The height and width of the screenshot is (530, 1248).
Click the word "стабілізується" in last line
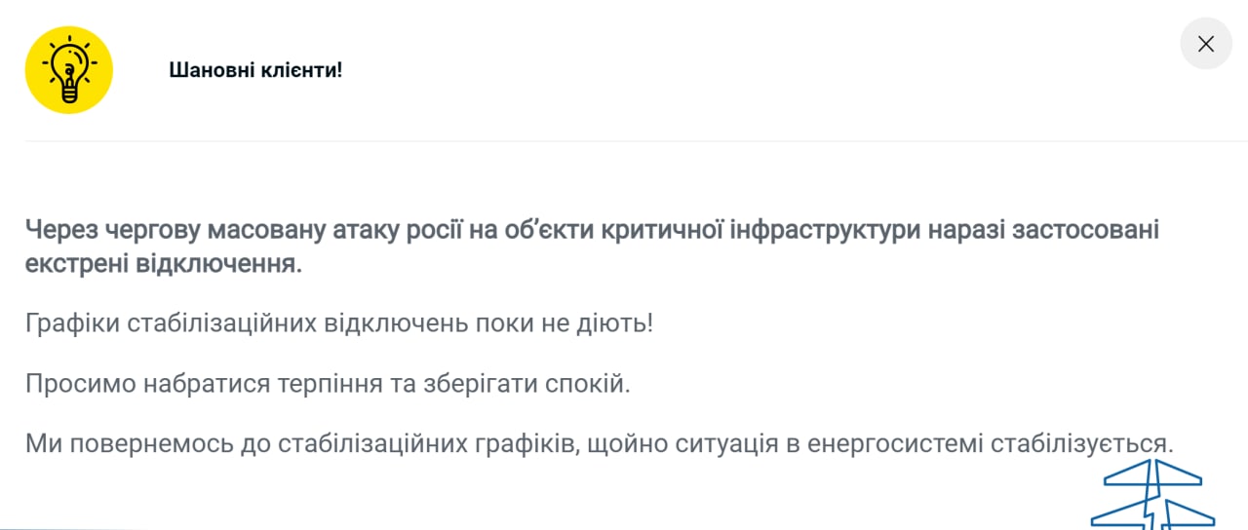click(x=1081, y=443)
